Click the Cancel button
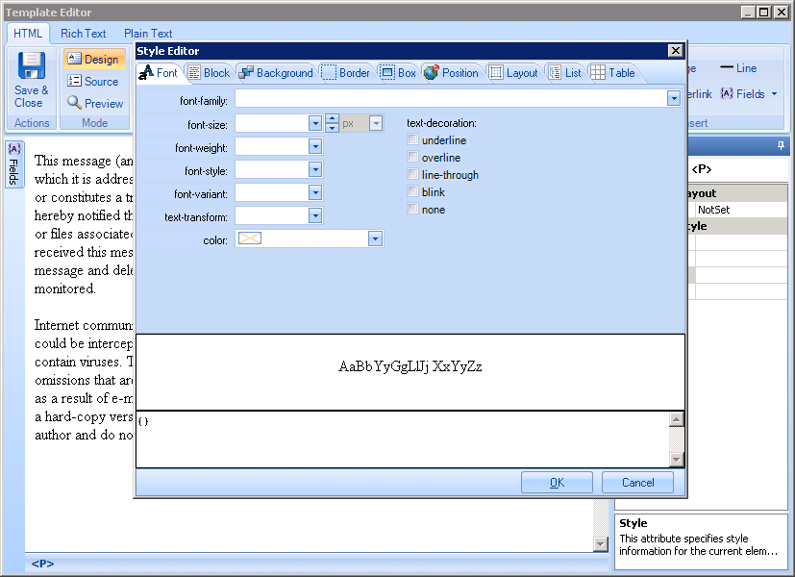Image resolution: width=795 pixels, height=577 pixels. pos(637,482)
